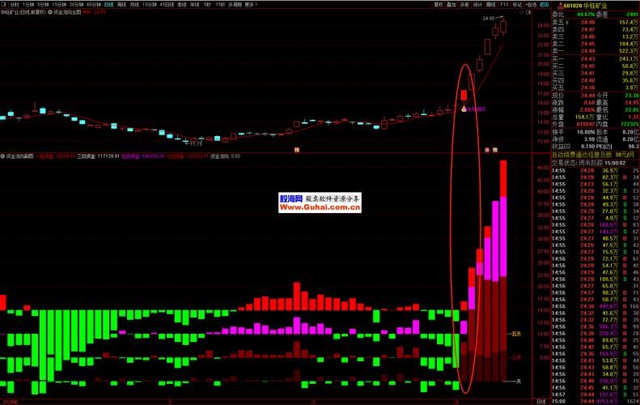Click the yellow event marker on the date axis
The width and height of the screenshot is (640, 405).
point(297,150)
